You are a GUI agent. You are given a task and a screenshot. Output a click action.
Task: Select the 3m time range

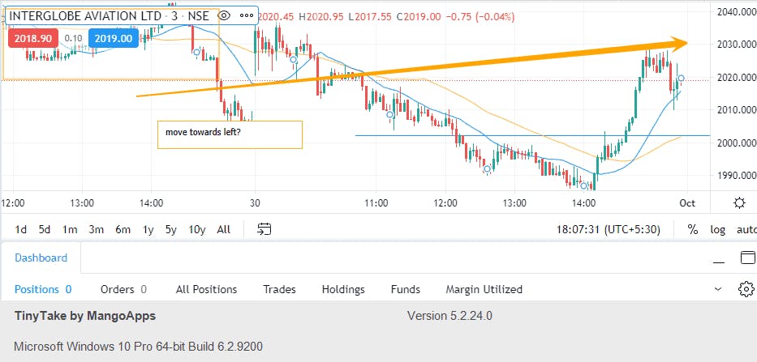click(x=96, y=229)
